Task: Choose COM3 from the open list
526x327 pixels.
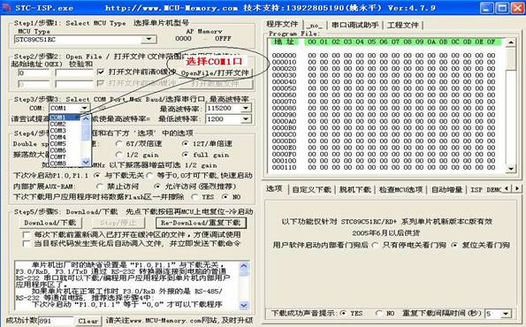Action: (x=58, y=131)
